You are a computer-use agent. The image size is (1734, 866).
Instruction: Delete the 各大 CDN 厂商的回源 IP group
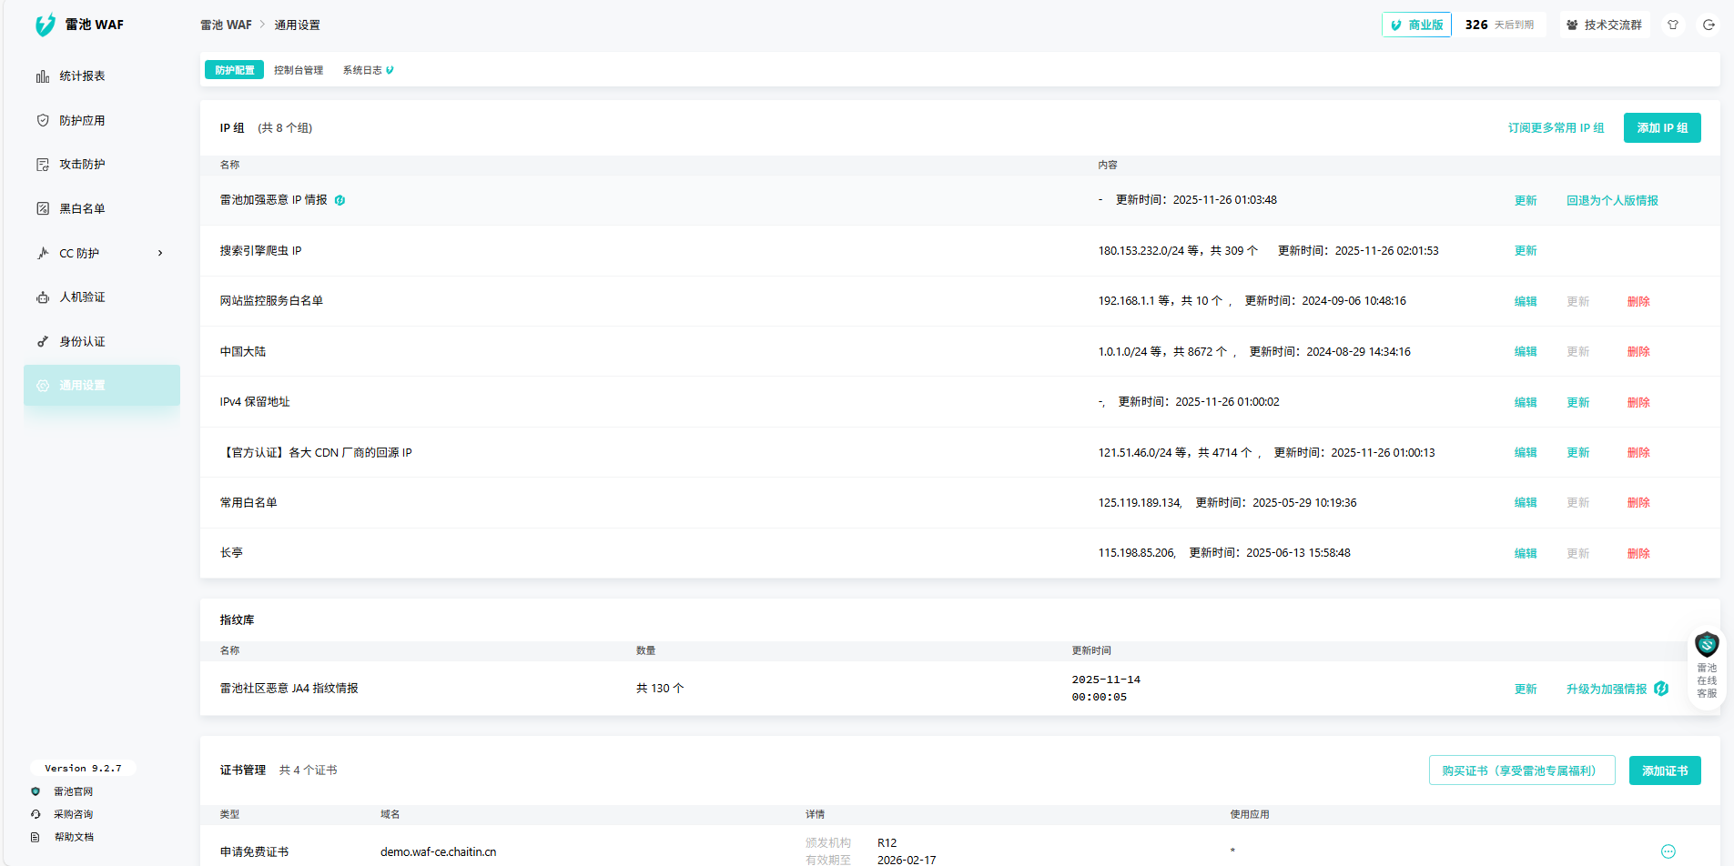coord(1638,453)
